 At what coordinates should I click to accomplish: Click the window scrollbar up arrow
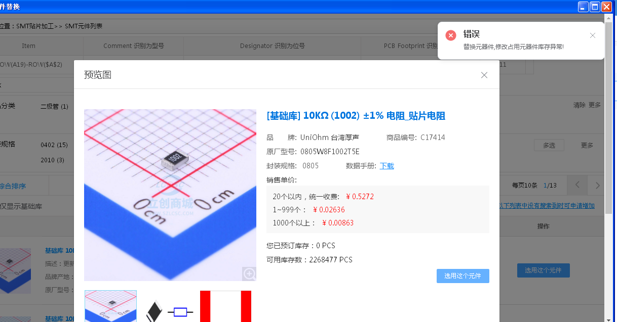[x=608, y=18]
